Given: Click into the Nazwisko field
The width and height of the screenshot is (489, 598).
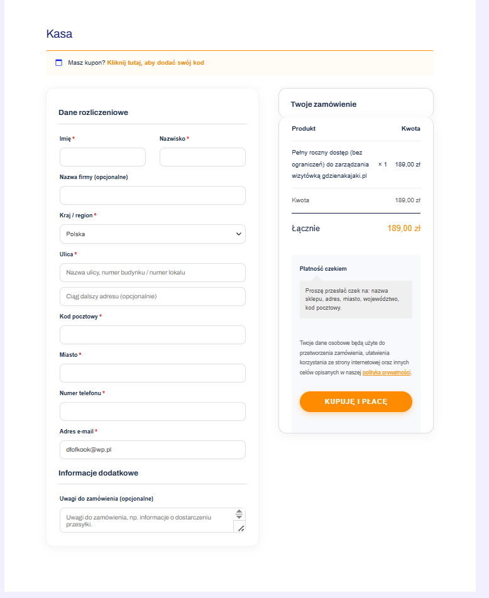Looking at the screenshot, I should coord(202,157).
